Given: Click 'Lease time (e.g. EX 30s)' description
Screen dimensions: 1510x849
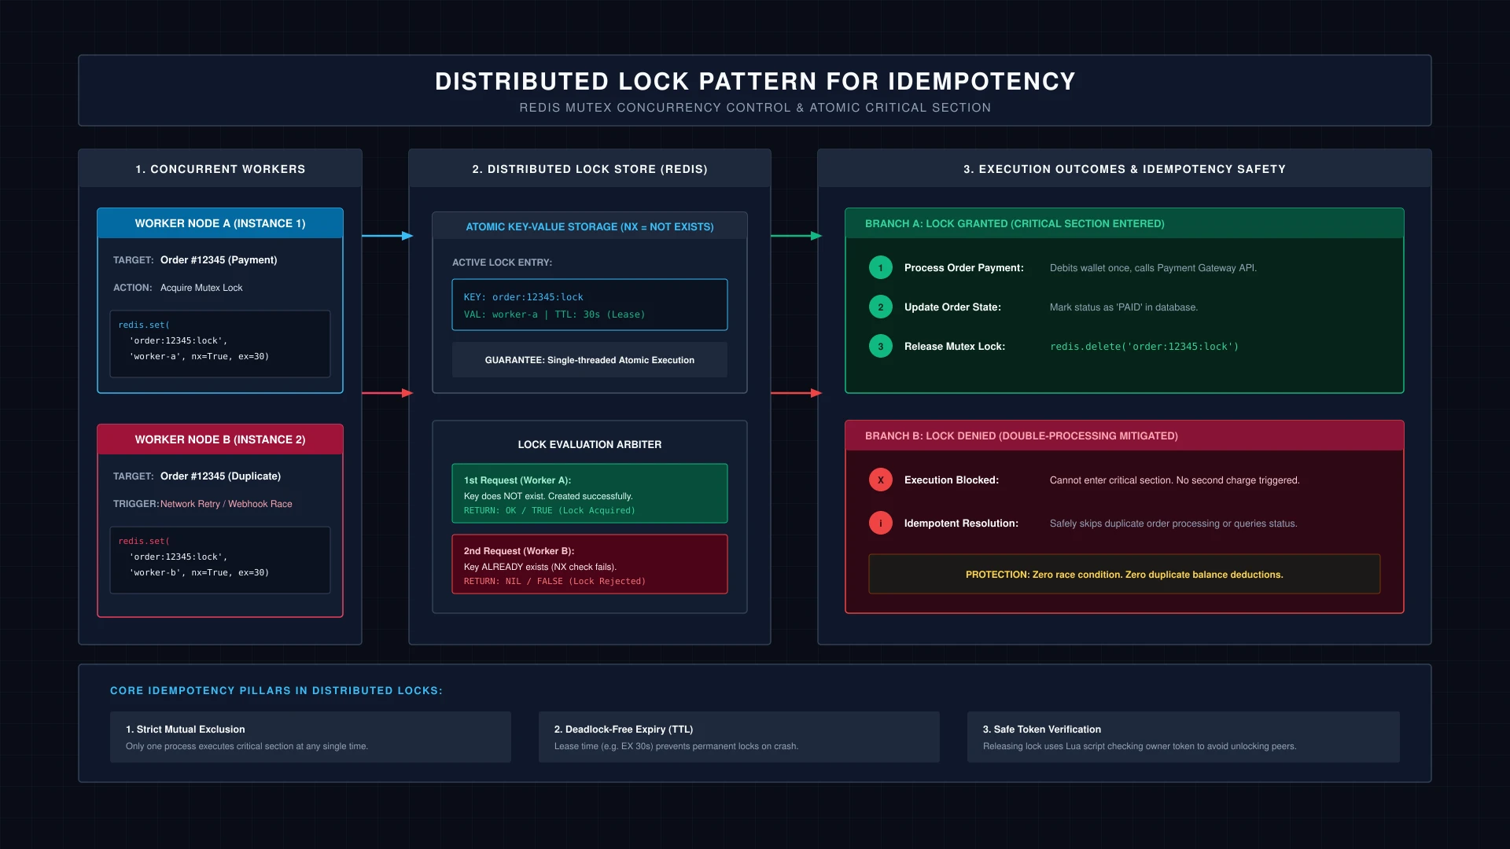Looking at the screenshot, I should click(x=676, y=747).
